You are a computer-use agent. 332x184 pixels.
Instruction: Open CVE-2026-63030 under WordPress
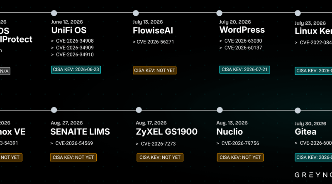tap(243, 41)
